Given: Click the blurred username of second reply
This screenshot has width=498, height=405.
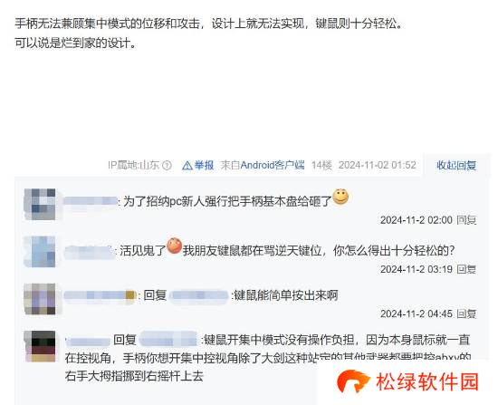Looking at the screenshot, I should (x=90, y=251).
